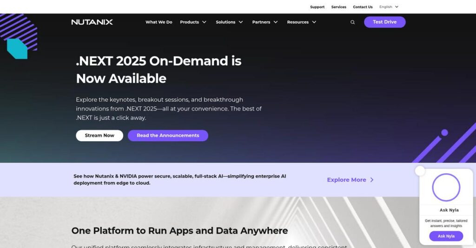The image size is (476, 248).
Task: Open What We Do menu item
Action: coord(159,22)
